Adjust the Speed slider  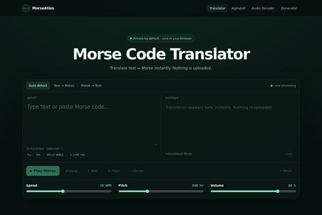point(69,191)
